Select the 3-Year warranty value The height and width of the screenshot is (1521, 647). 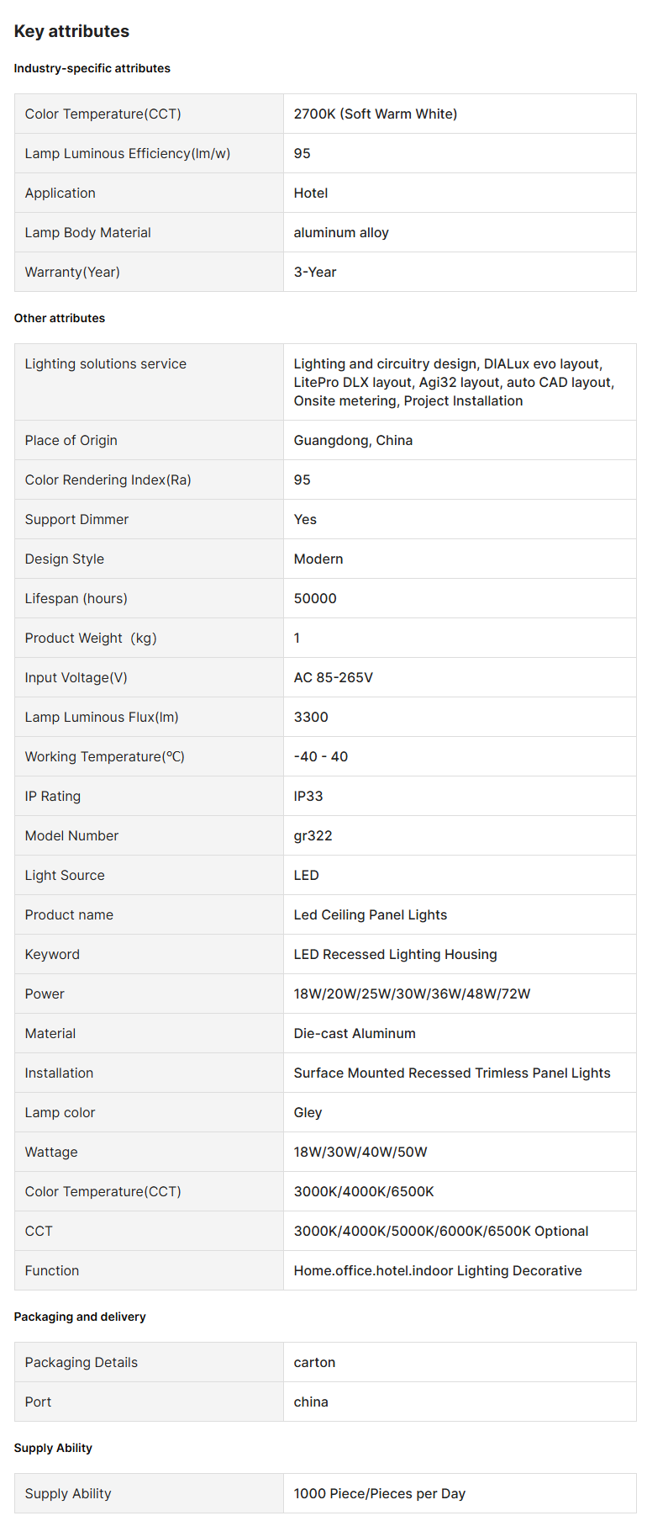(x=314, y=272)
